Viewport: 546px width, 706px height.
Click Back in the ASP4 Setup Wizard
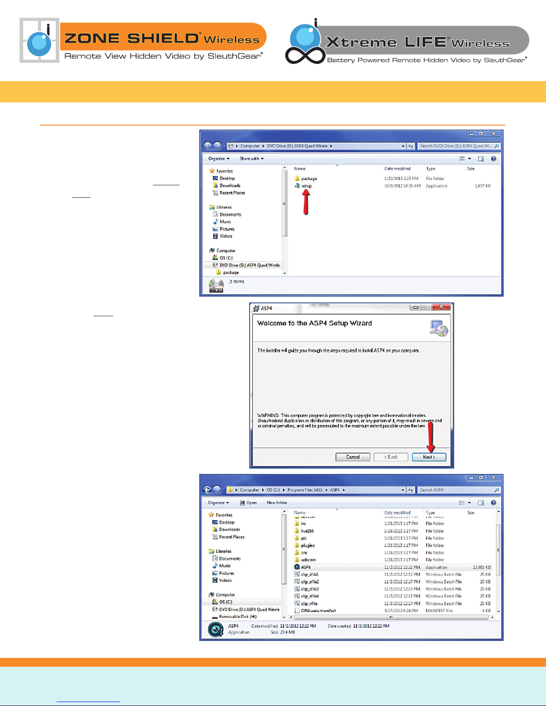(x=391, y=457)
